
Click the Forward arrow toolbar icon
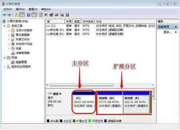pyautogui.click(x=9, y=15)
